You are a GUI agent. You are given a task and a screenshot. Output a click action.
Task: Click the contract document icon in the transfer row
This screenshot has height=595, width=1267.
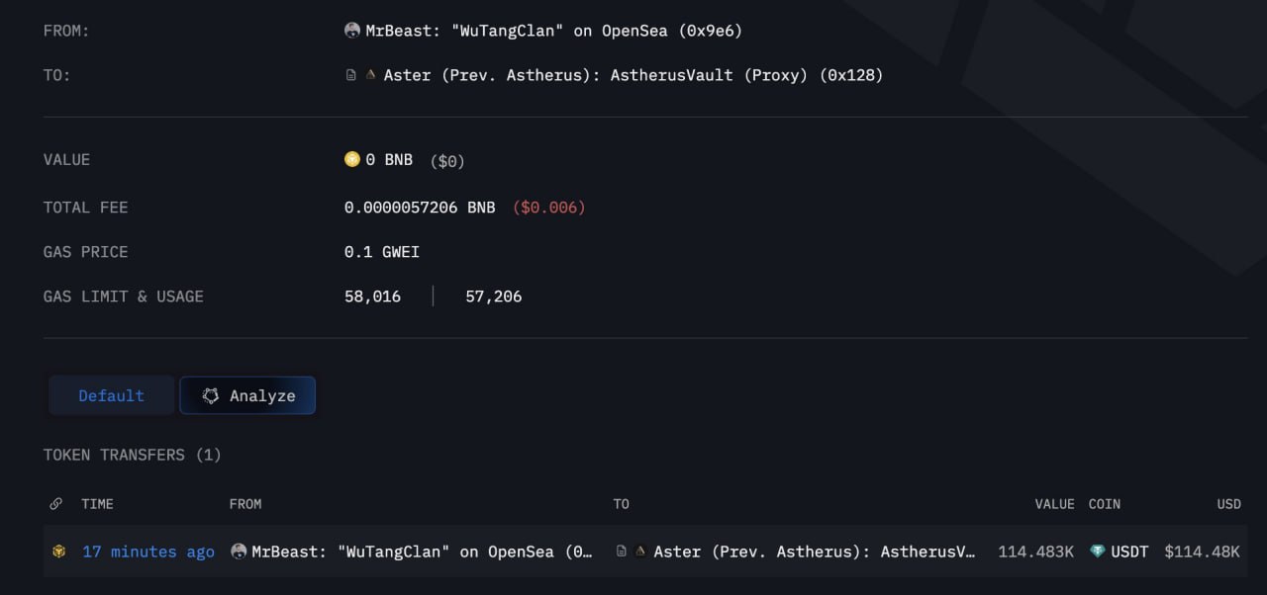click(621, 552)
